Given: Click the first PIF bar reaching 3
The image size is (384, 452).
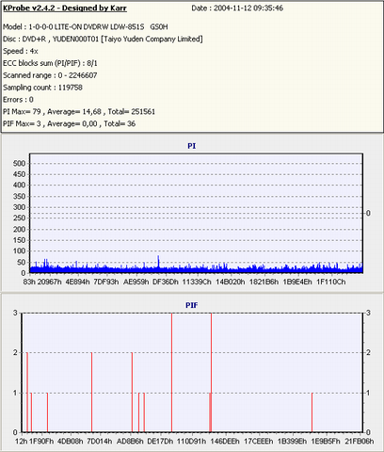Looking at the screenshot, I should tap(172, 373).
